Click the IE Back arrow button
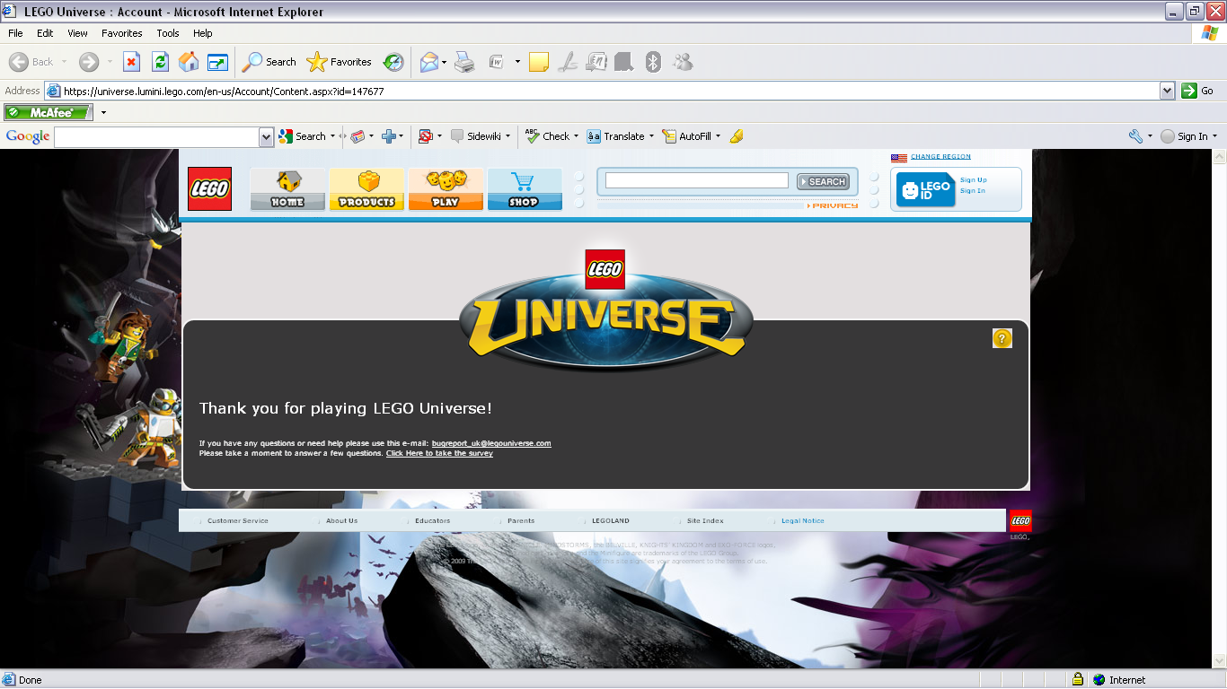This screenshot has height=689, width=1227. (31, 62)
